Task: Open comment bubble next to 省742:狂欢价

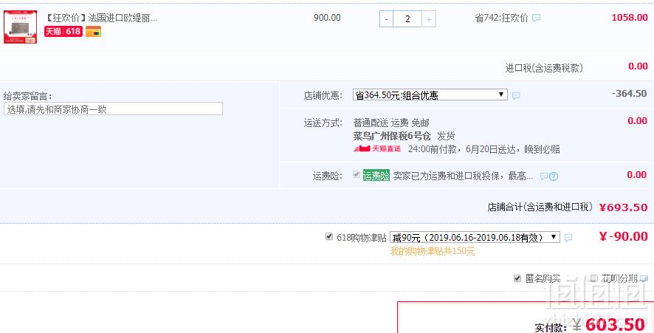Action: pyautogui.click(x=537, y=18)
